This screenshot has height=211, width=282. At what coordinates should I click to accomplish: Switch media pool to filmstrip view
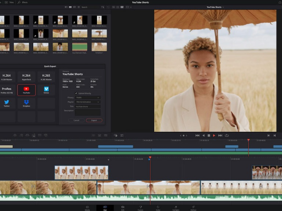tap(74, 7)
